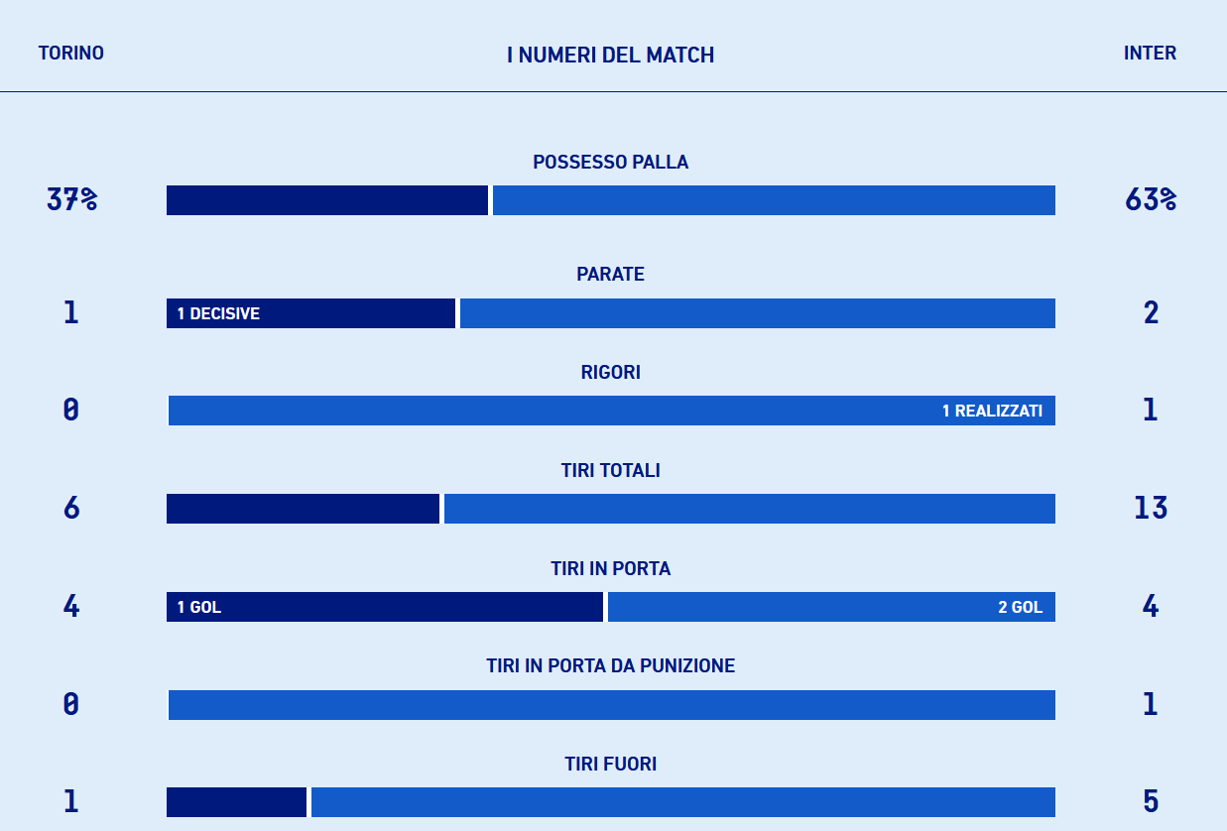Click Inter's 63% possession value
This screenshot has height=831, width=1227.
(1150, 200)
